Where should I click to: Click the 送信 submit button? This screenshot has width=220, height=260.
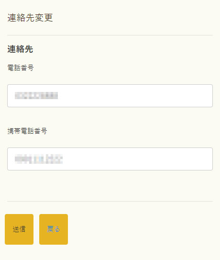pos(19,229)
